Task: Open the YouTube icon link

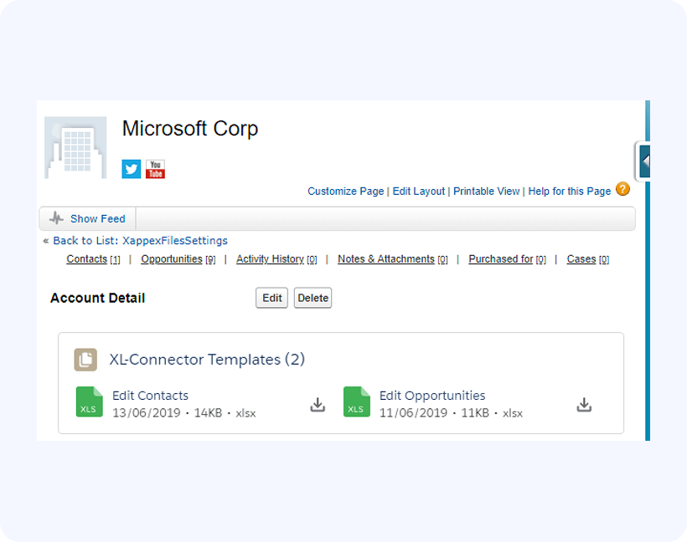Action: pos(155,169)
